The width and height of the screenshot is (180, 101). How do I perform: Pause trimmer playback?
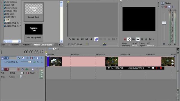pyautogui.click(x=82, y=39)
